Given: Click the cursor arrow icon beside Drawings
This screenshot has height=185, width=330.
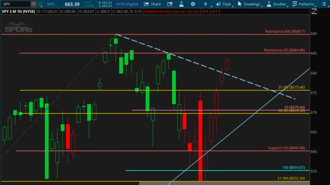Looking at the screenshot, I should (240, 4).
